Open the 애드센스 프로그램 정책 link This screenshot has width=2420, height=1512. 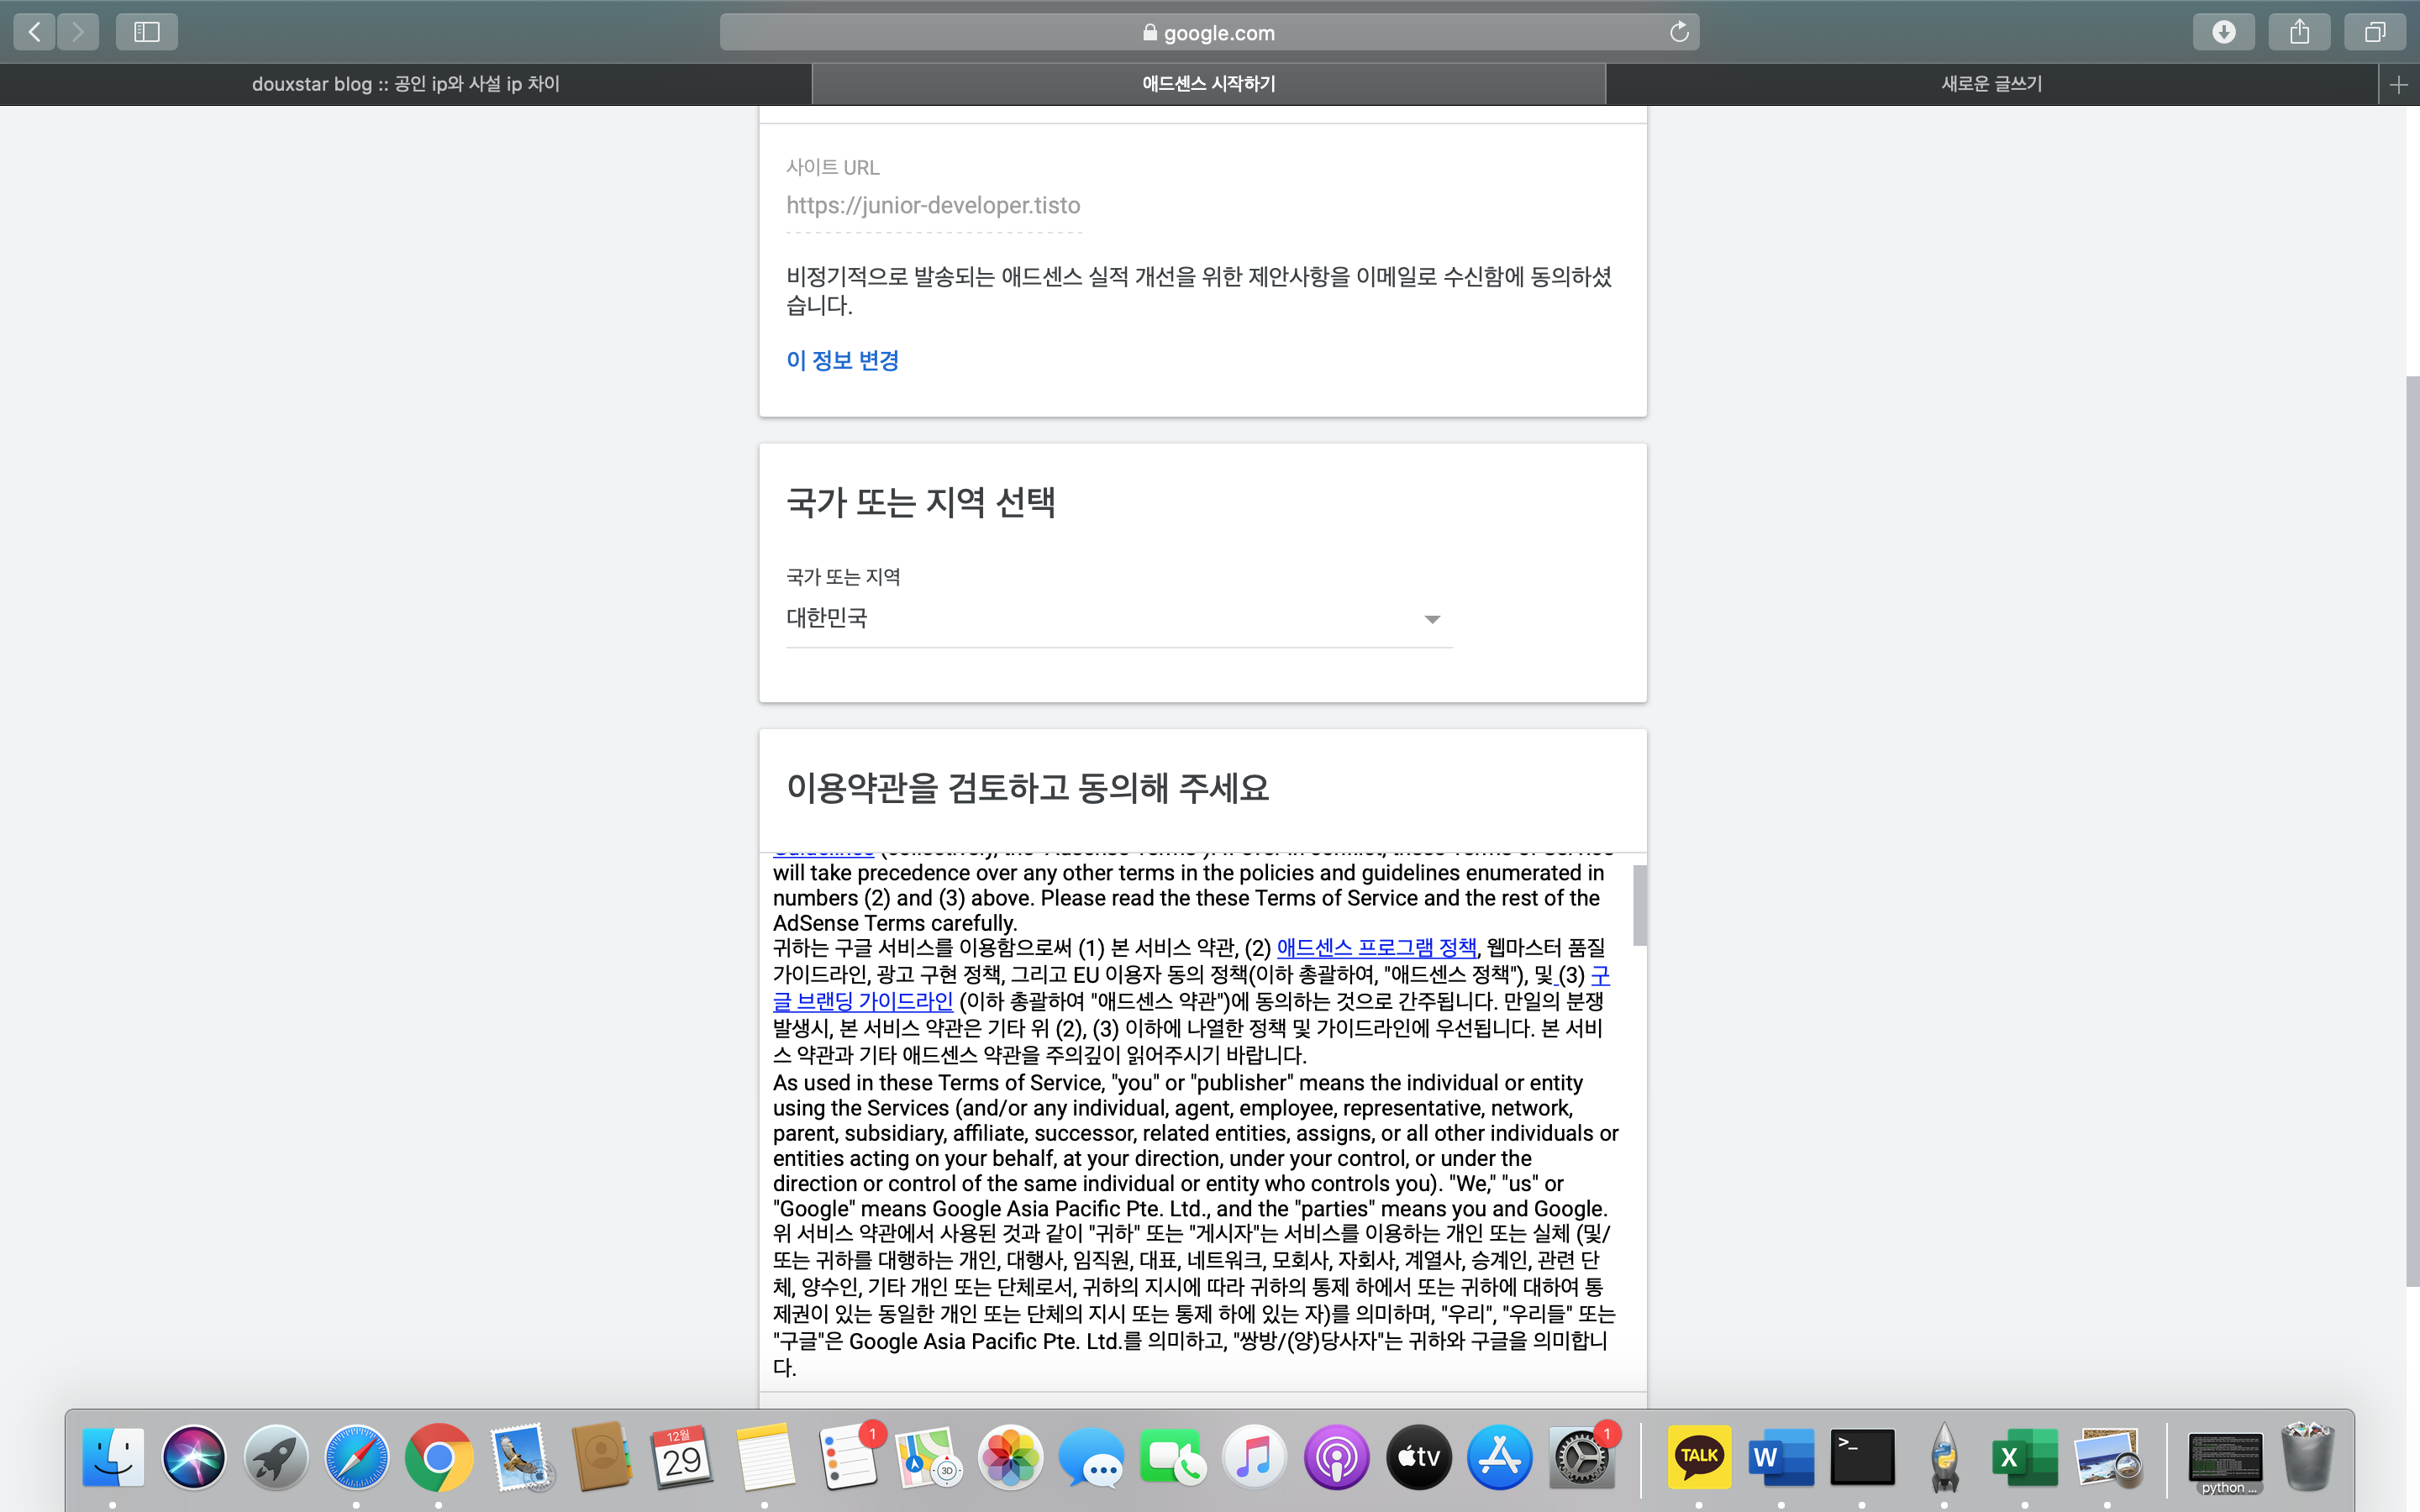[x=1376, y=947]
